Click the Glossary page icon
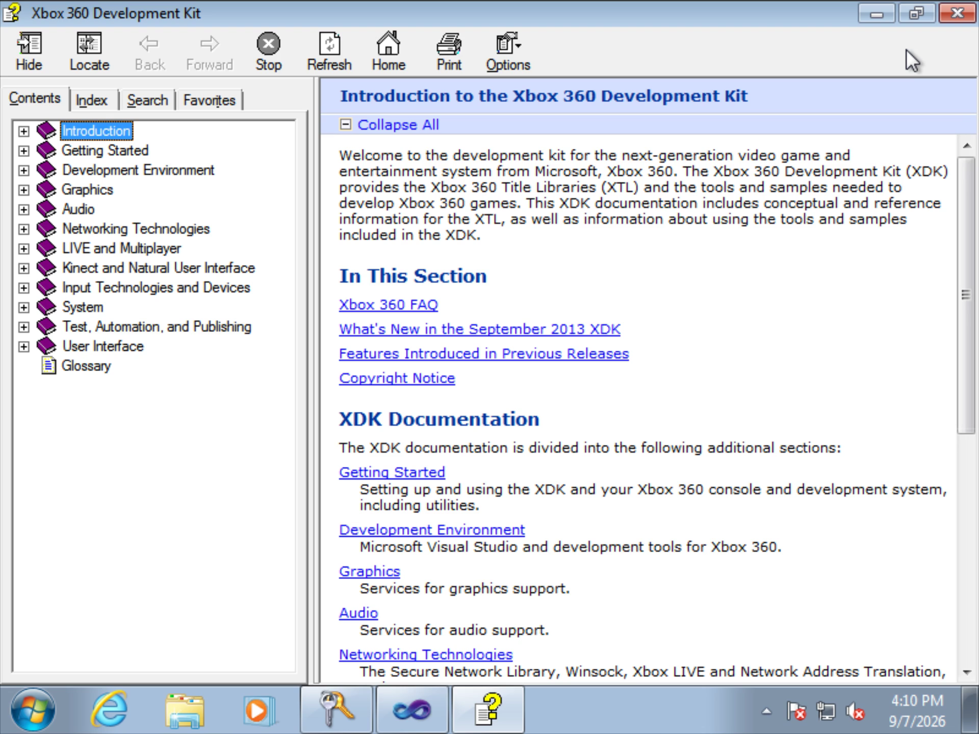 (x=48, y=365)
